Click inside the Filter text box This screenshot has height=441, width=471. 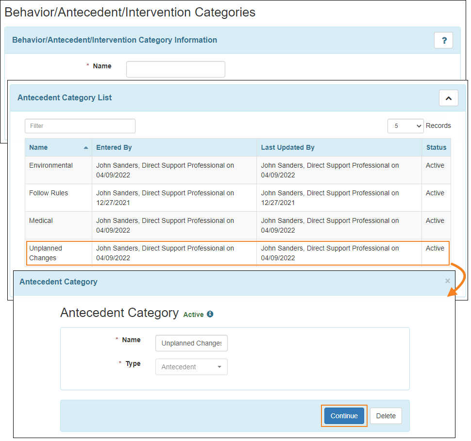pos(80,126)
